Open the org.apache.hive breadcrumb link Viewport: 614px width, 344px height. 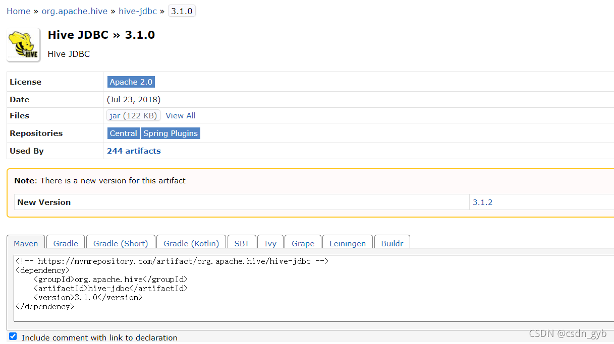click(75, 11)
